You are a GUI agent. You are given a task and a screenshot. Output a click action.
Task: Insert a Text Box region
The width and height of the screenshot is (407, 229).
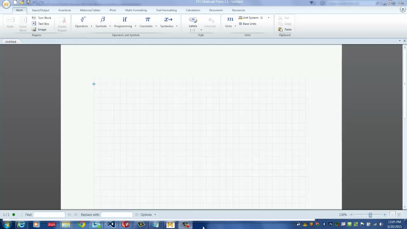(41, 24)
